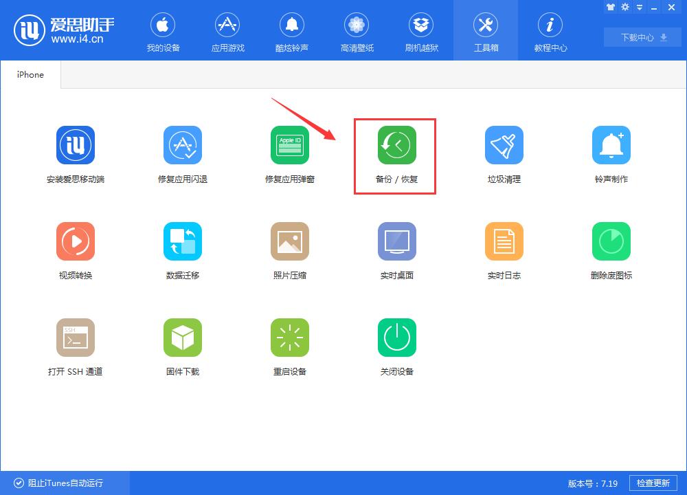Select the Video Converter (视频转换) tool

click(x=76, y=249)
